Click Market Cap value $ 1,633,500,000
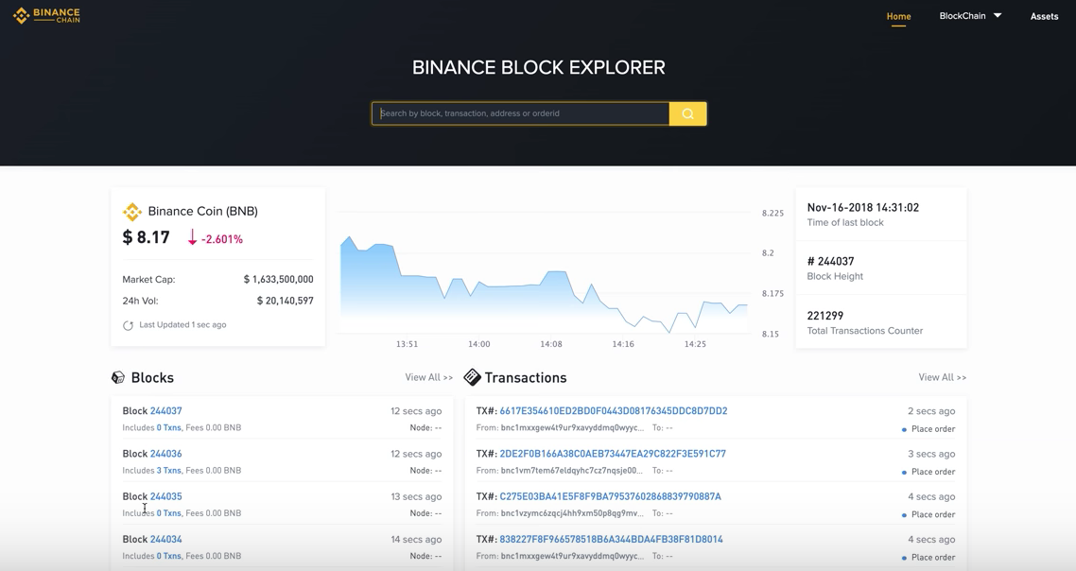 click(279, 279)
